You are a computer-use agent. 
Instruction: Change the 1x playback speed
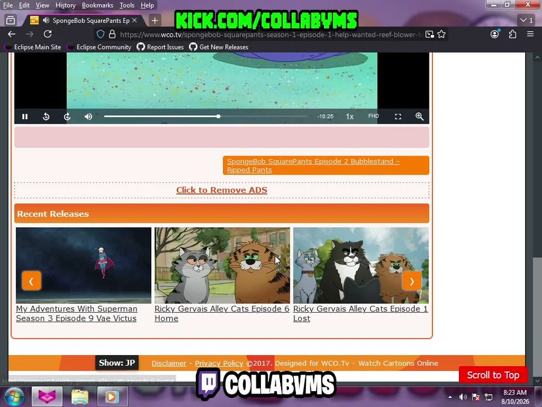(350, 116)
